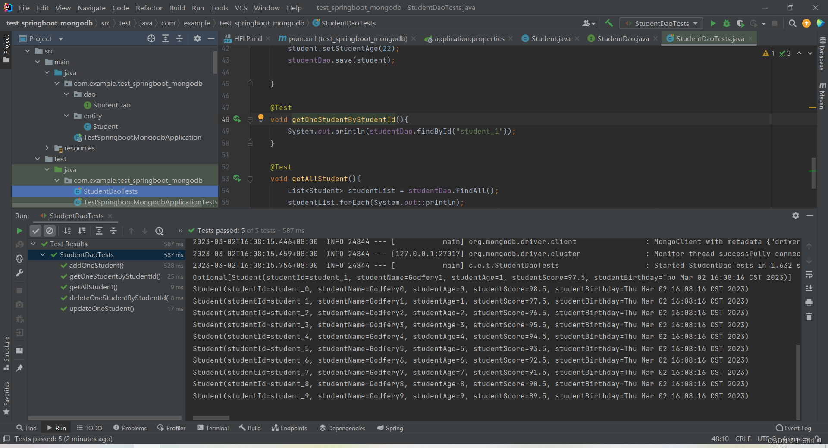Screen dimensions: 828x448
Task: Start debugging StudentDaoTests with the bug icon
Action: pyautogui.click(x=727, y=23)
